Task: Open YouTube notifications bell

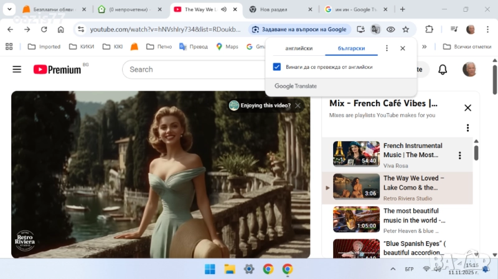Action: 443,70
